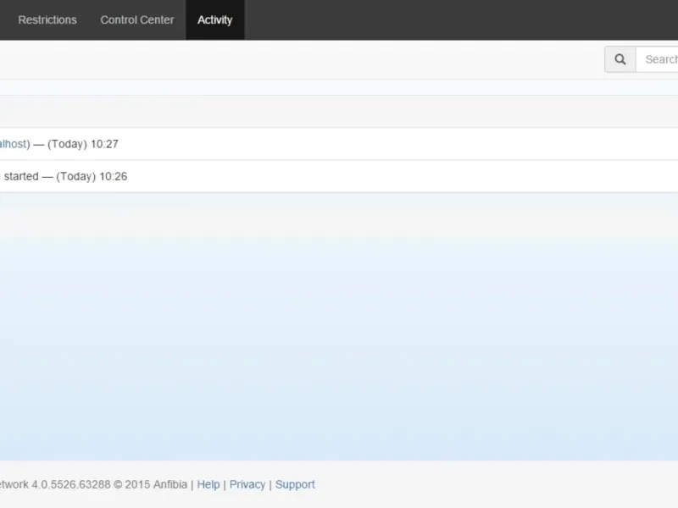Switch to the Control Center tab
Screen dimensions: 678x508
pos(137,19)
